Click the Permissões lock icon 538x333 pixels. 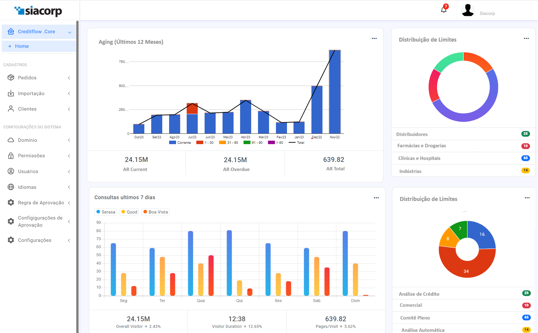pos(11,156)
